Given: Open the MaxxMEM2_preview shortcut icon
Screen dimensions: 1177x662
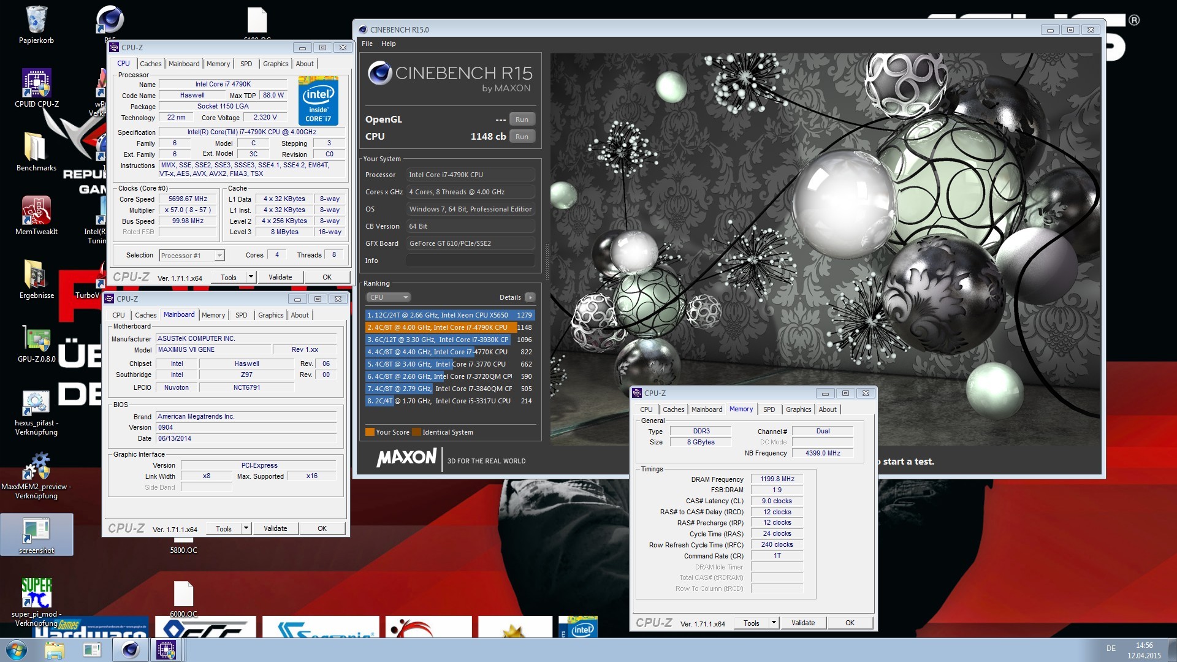Looking at the screenshot, I should pos(36,475).
